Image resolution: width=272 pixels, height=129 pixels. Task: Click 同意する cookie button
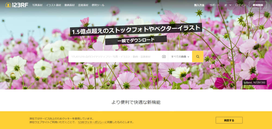229,120
